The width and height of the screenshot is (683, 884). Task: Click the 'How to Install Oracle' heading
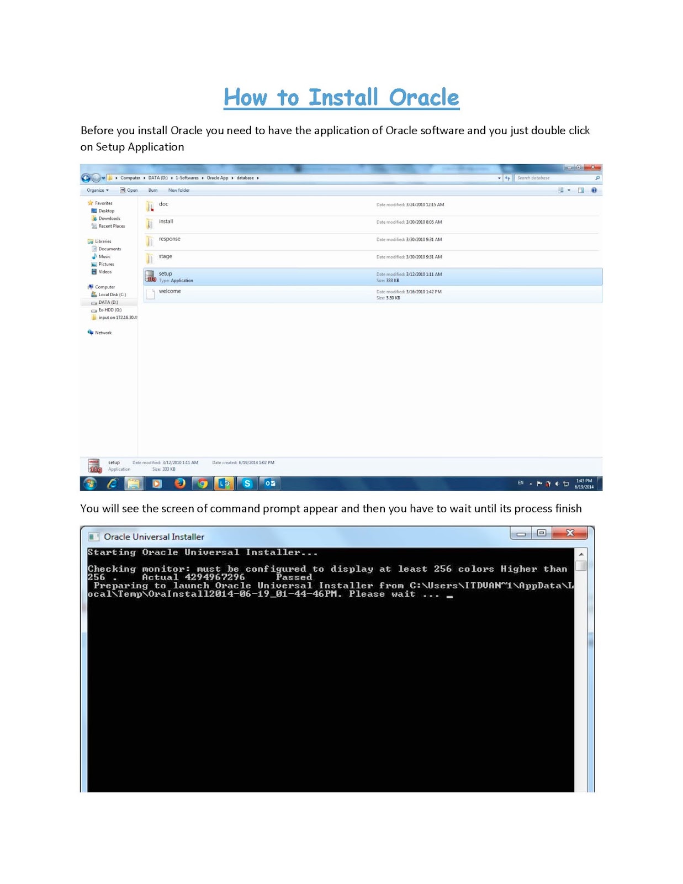click(341, 98)
